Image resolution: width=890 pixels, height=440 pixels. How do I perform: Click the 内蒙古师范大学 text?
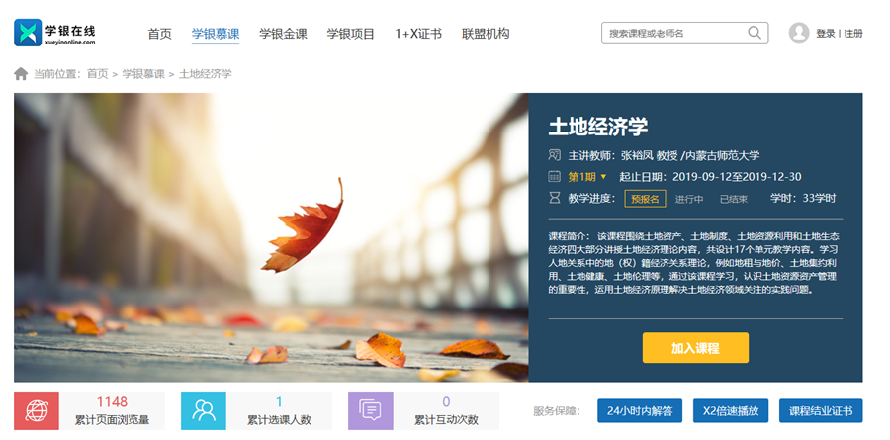coord(723,155)
